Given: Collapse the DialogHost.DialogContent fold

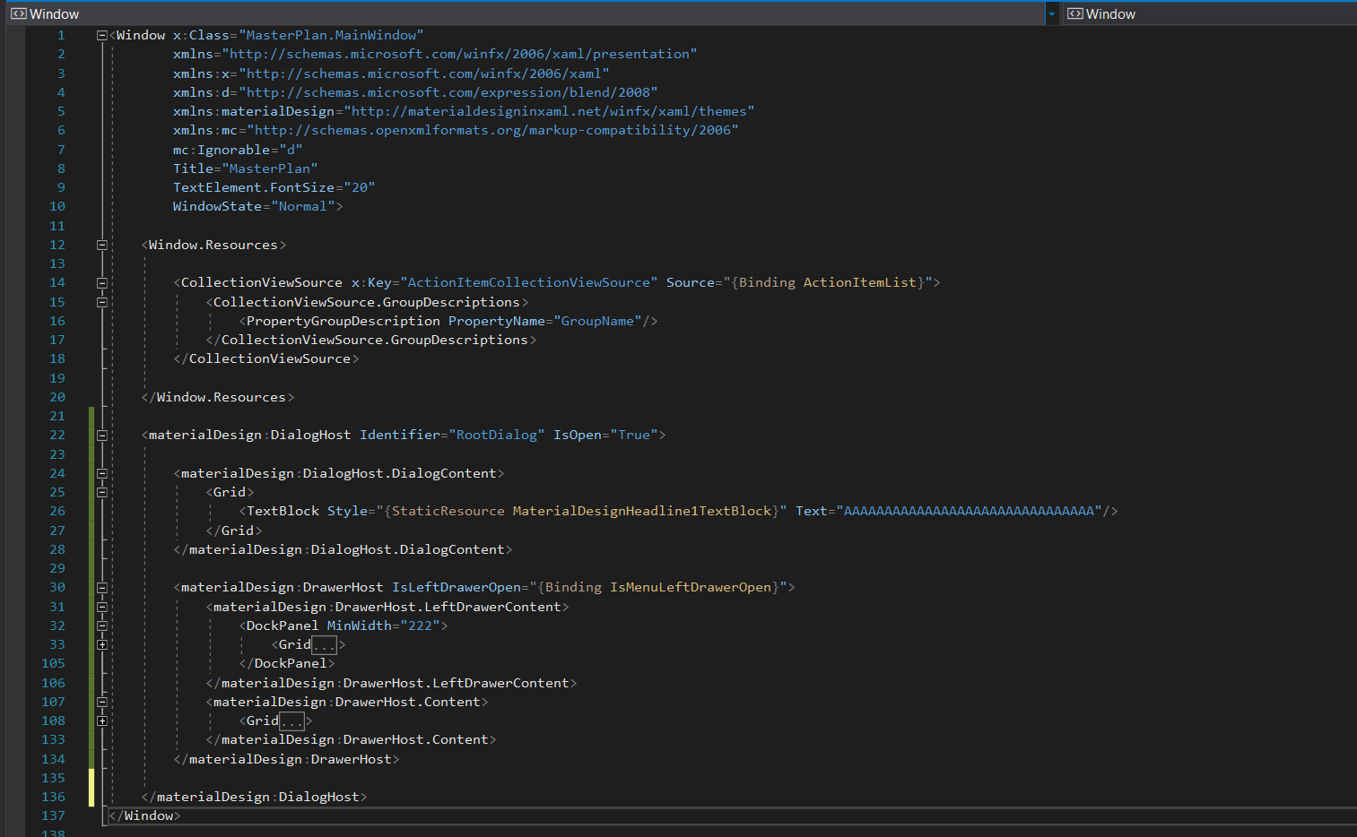Looking at the screenshot, I should click(x=101, y=472).
